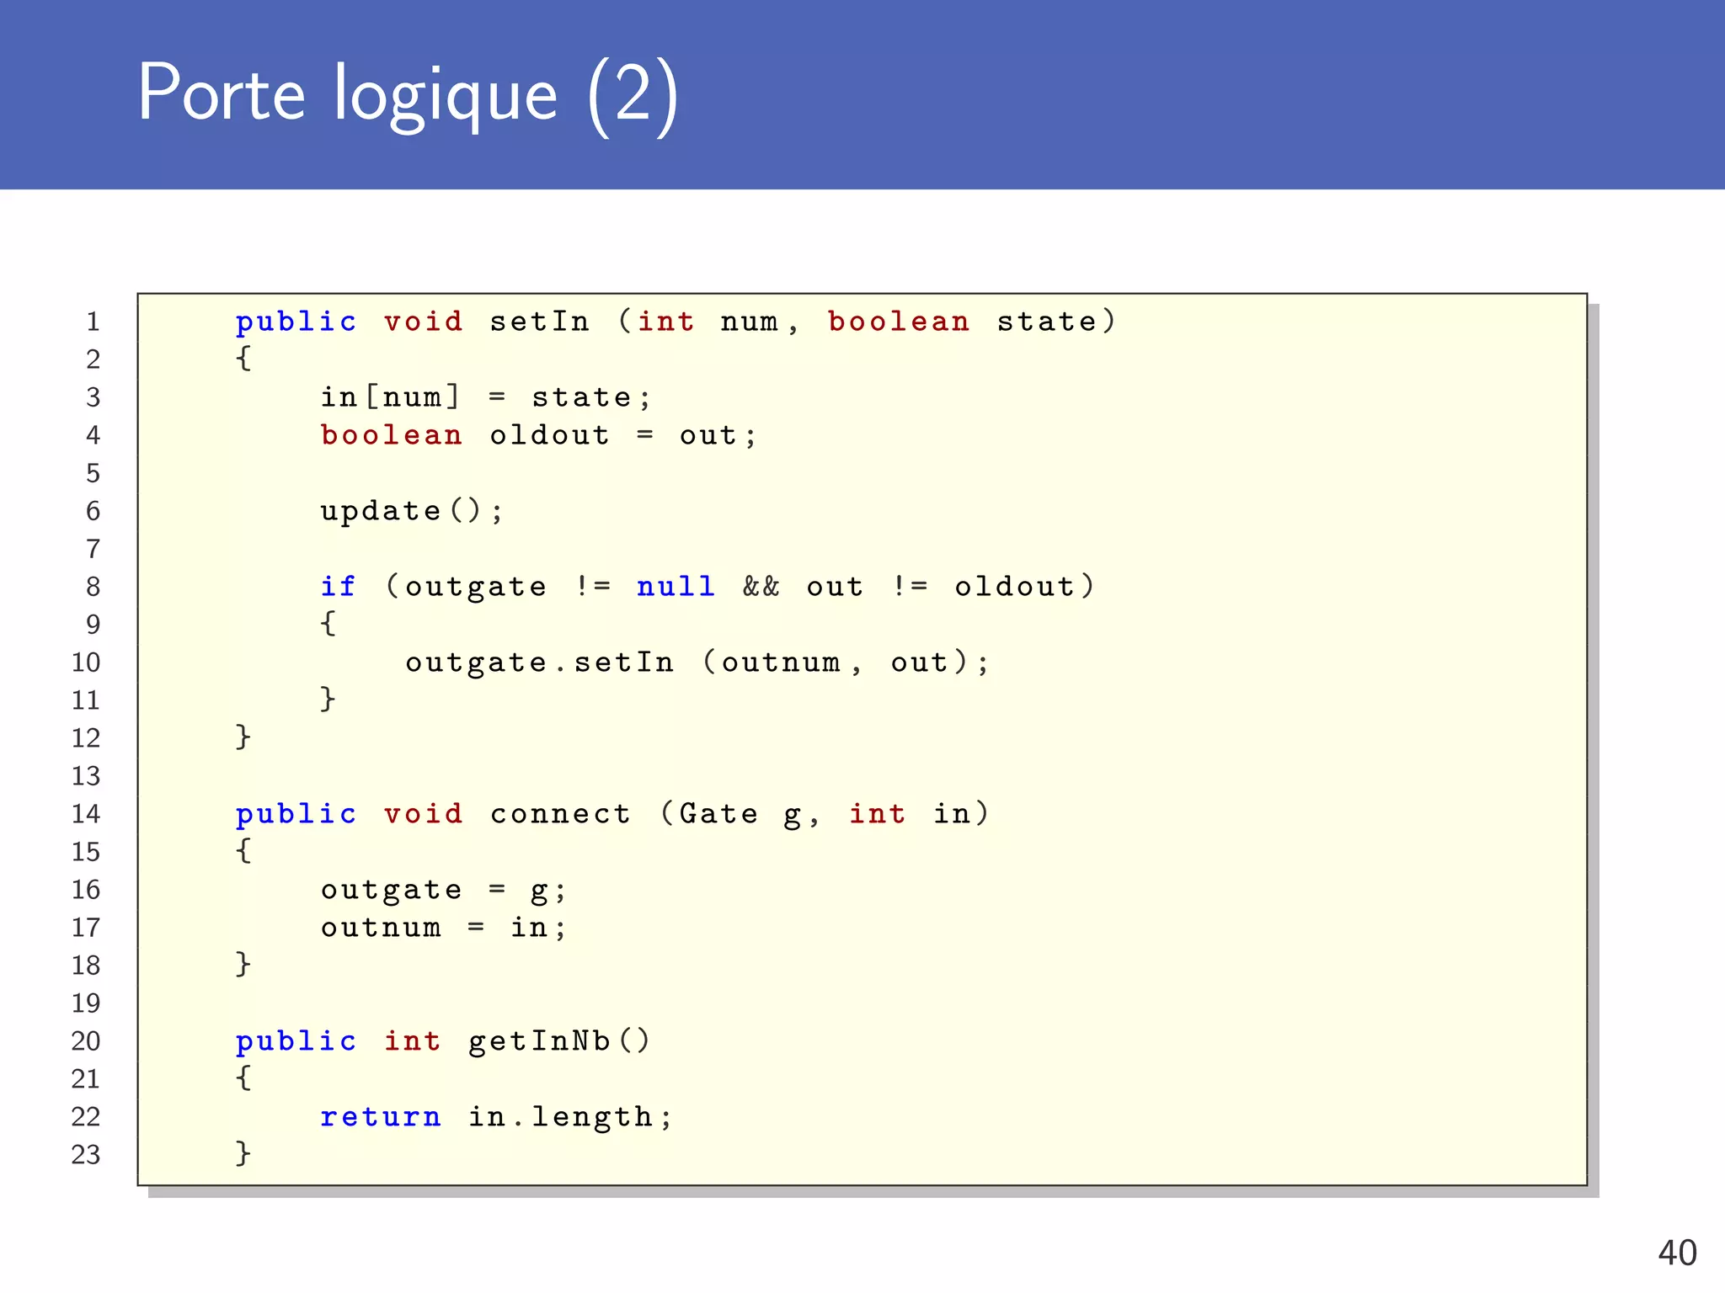Click the "return in.length;" statement

(496, 1117)
